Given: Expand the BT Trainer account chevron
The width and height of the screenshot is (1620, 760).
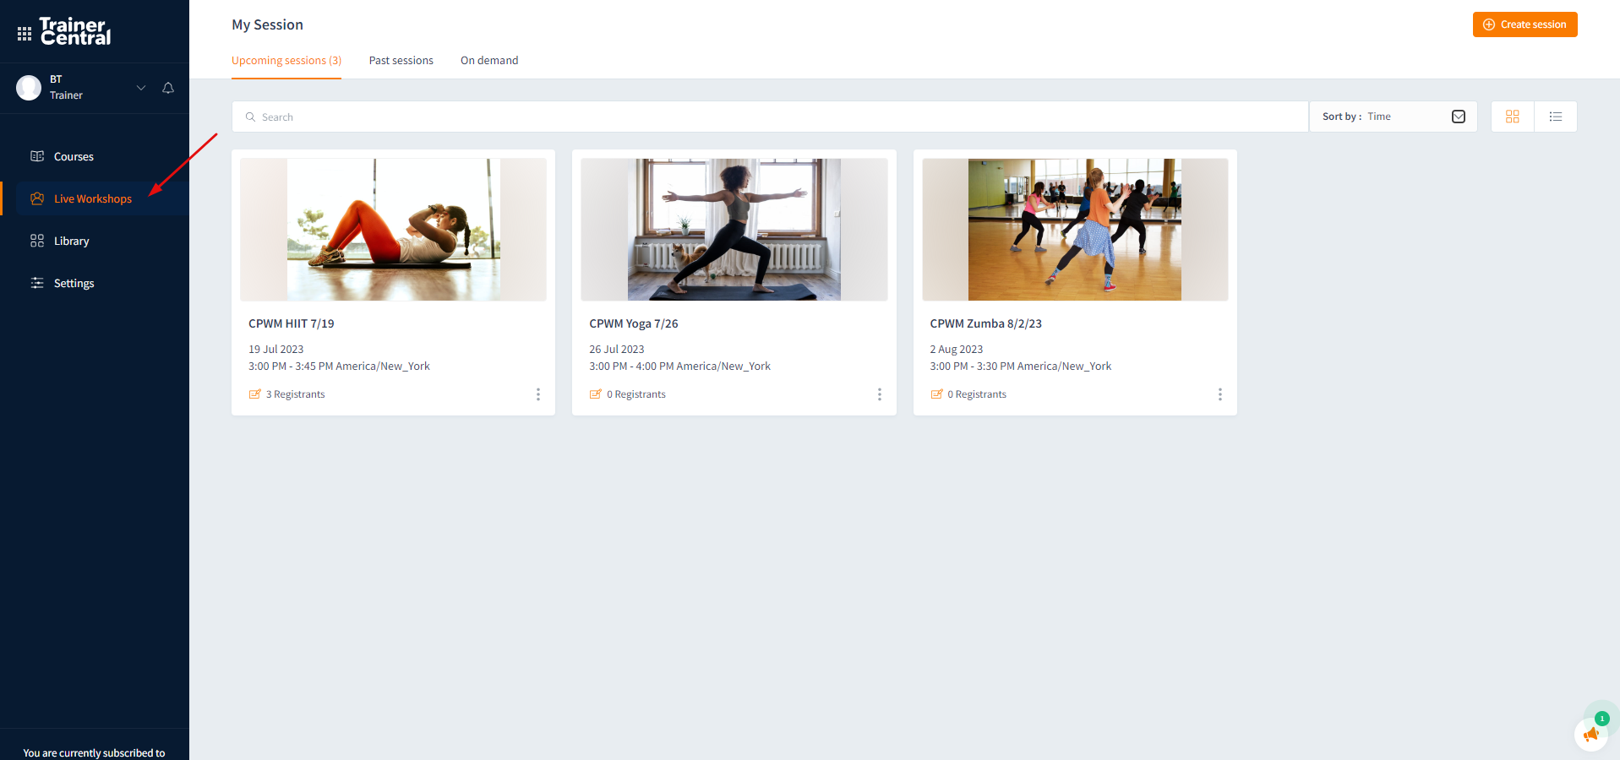Looking at the screenshot, I should point(141,88).
